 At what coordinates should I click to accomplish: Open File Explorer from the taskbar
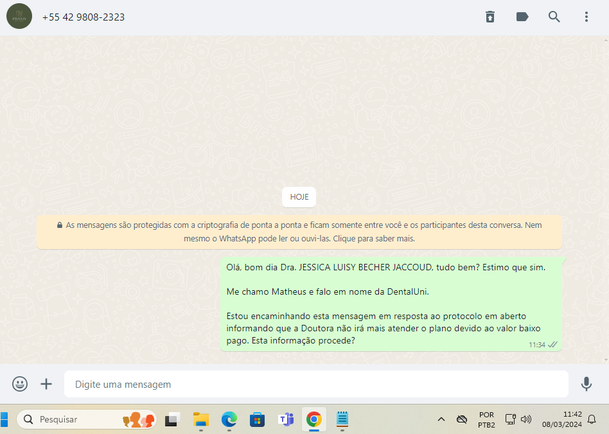click(x=201, y=420)
